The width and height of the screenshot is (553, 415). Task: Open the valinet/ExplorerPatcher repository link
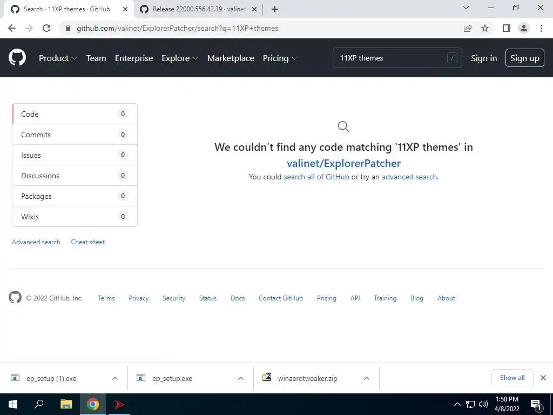344,163
